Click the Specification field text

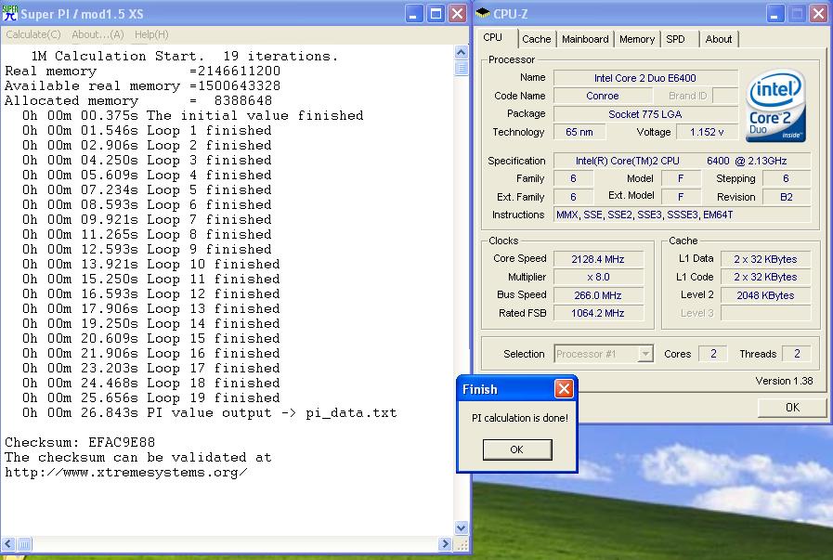coord(683,161)
